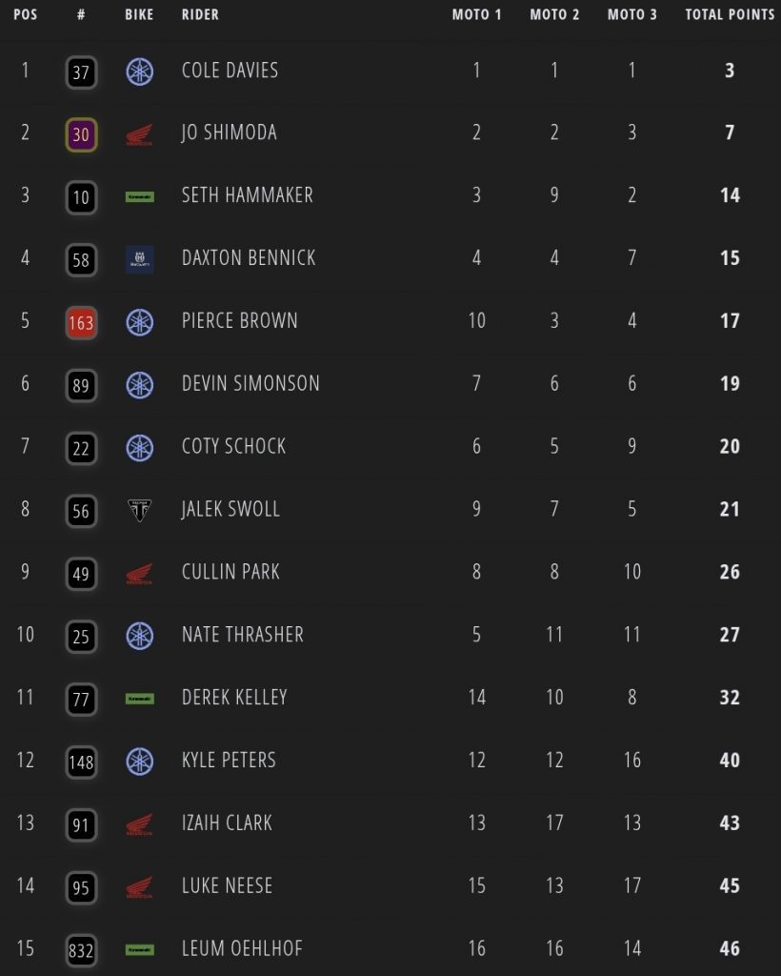The width and height of the screenshot is (781, 976).
Task: Click Izaih Clark's Moto 2 result
Action: click(x=554, y=823)
